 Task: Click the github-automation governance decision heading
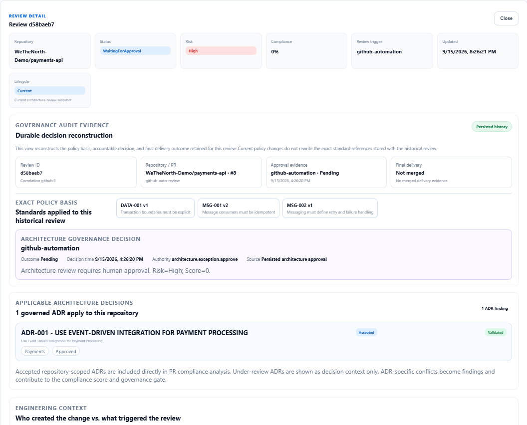50,248
